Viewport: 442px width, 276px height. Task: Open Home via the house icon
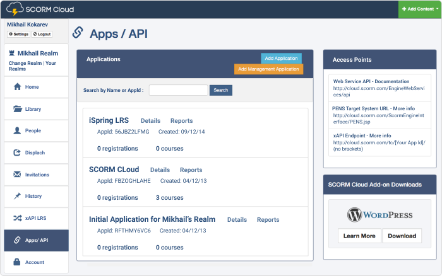[17, 87]
